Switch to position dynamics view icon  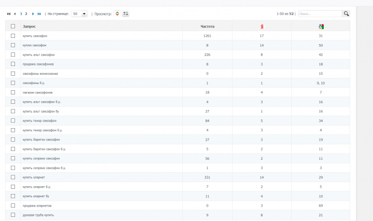point(117,13)
